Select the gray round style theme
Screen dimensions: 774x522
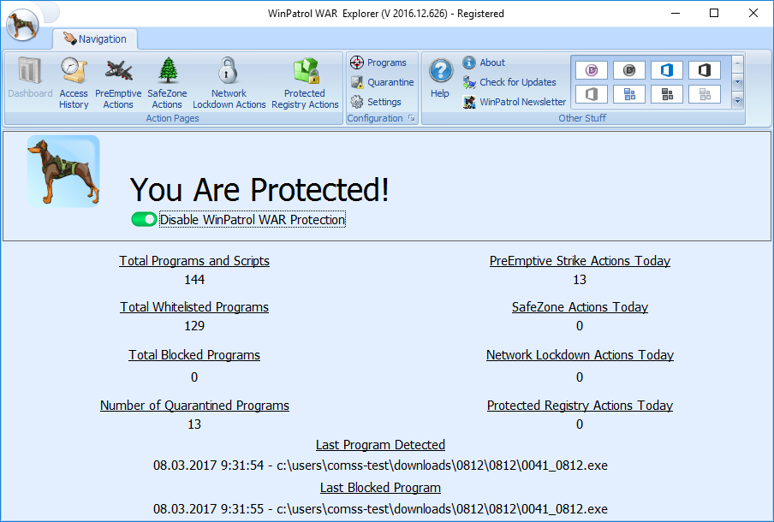click(628, 70)
